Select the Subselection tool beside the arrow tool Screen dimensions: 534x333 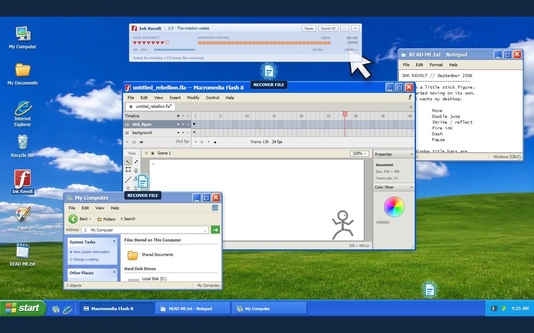(x=136, y=162)
